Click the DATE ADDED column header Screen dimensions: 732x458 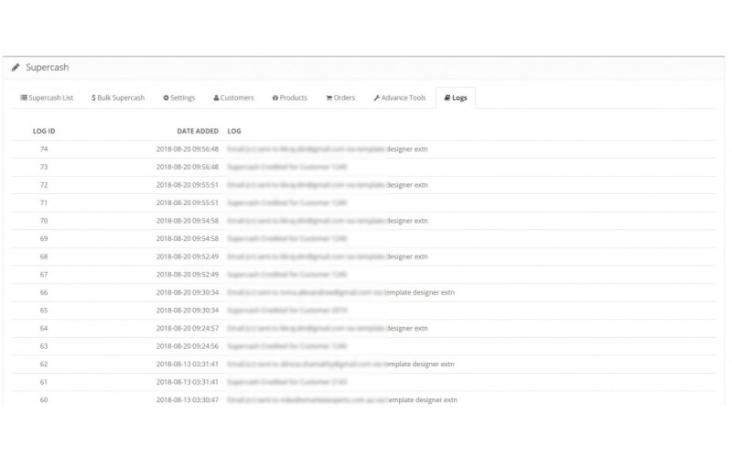pyautogui.click(x=198, y=131)
